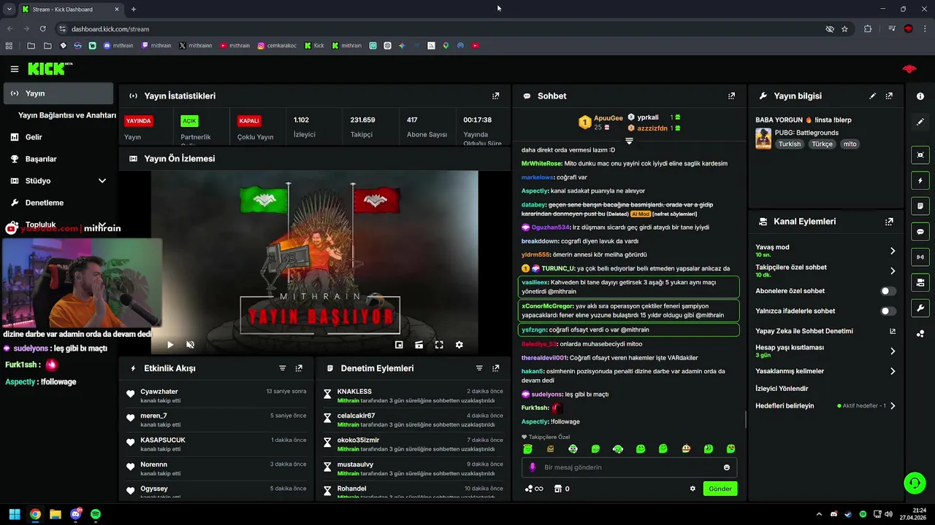935x525 pixels.
Task: Select Yayın in the sidebar
Action: pyautogui.click(x=58, y=93)
